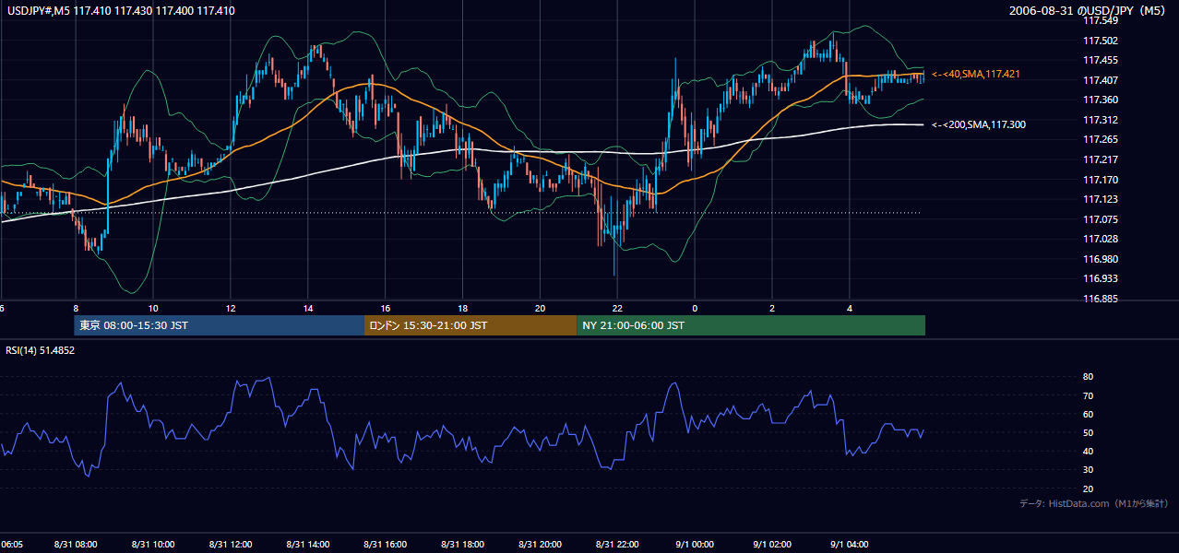Click hour tick 10 on price chart

point(153,309)
